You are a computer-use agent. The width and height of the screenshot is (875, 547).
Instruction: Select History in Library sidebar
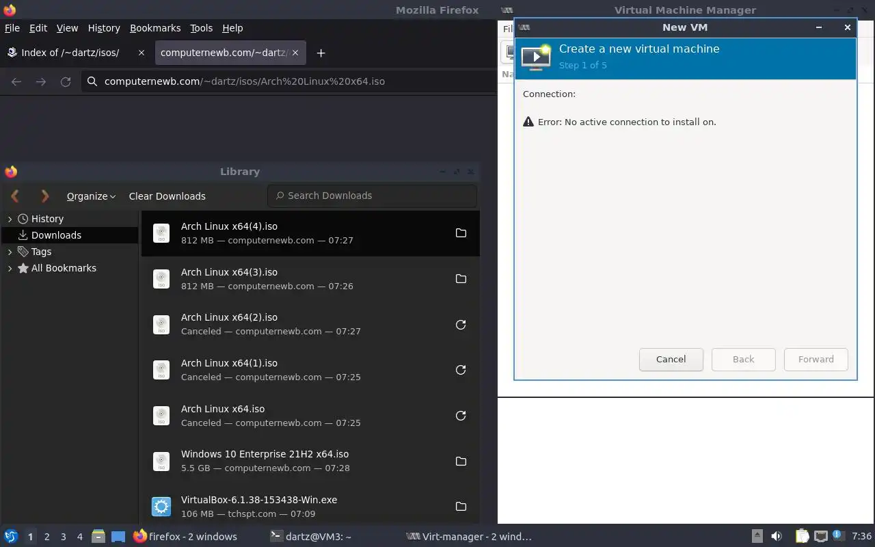[70, 219]
